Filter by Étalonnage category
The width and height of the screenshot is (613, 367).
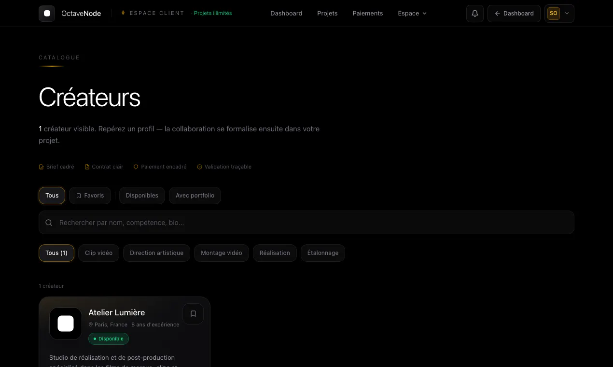323,253
